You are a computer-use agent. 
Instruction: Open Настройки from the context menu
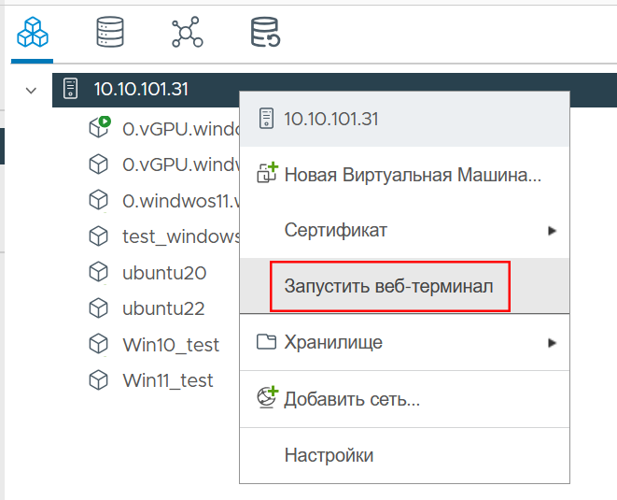404,455
